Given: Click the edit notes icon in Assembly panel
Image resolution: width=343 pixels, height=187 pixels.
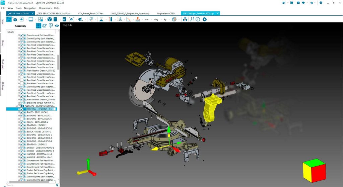Looking at the screenshot, I should tap(45, 26).
